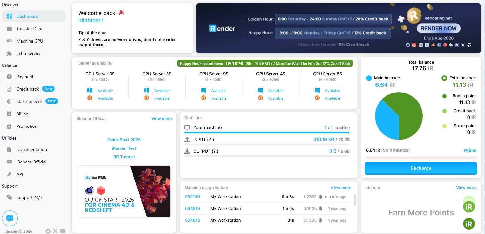Click the New badge beside Credit back
485x234 pixels.
click(x=48, y=89)
